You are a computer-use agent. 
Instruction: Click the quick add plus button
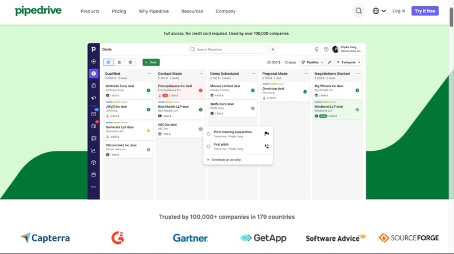[x=273, y=49]
